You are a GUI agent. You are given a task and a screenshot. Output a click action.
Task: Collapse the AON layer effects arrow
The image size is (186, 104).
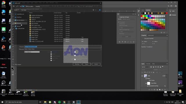(x=166, y=76)
